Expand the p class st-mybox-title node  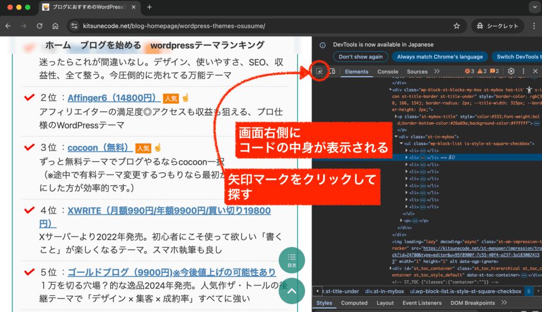395,116
